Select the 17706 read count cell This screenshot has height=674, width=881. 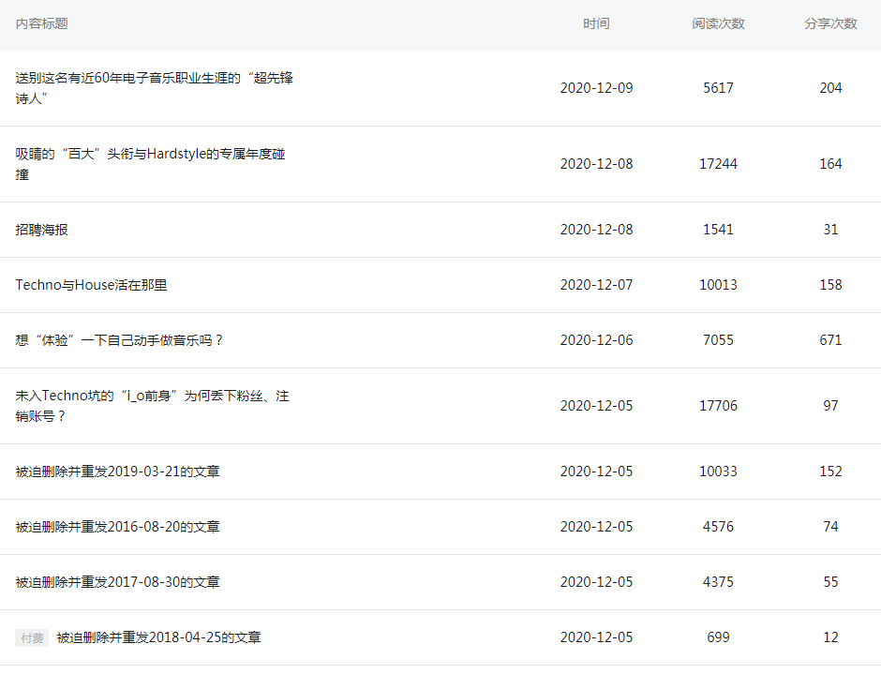[x=718, y=406]
